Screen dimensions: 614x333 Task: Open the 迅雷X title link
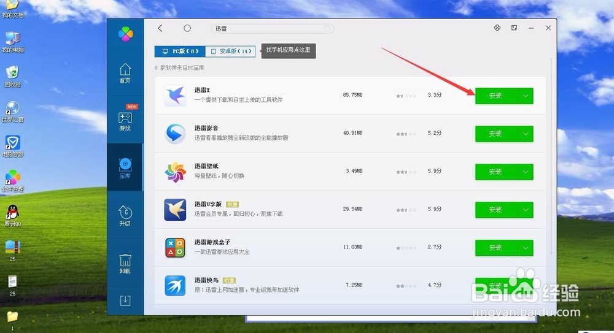click(x=202, y=90)
